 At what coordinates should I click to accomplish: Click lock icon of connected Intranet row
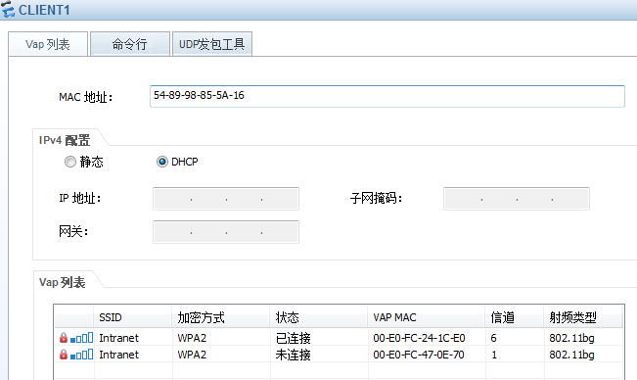click(64, 338)
